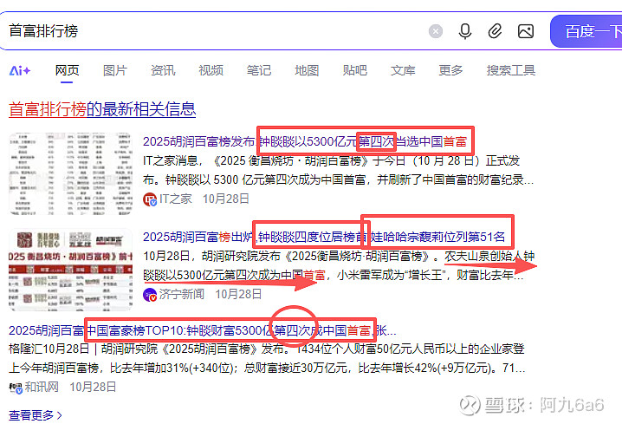Select the 网页 tab

pos(67,71)
